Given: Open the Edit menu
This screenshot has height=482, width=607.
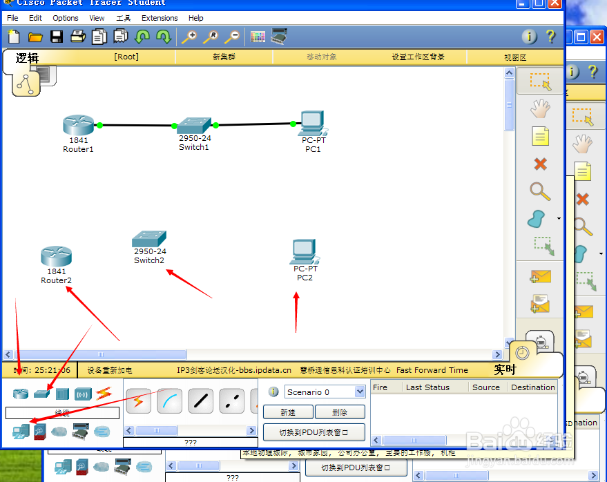Looking at the screenshot, I should click(35, 18).
